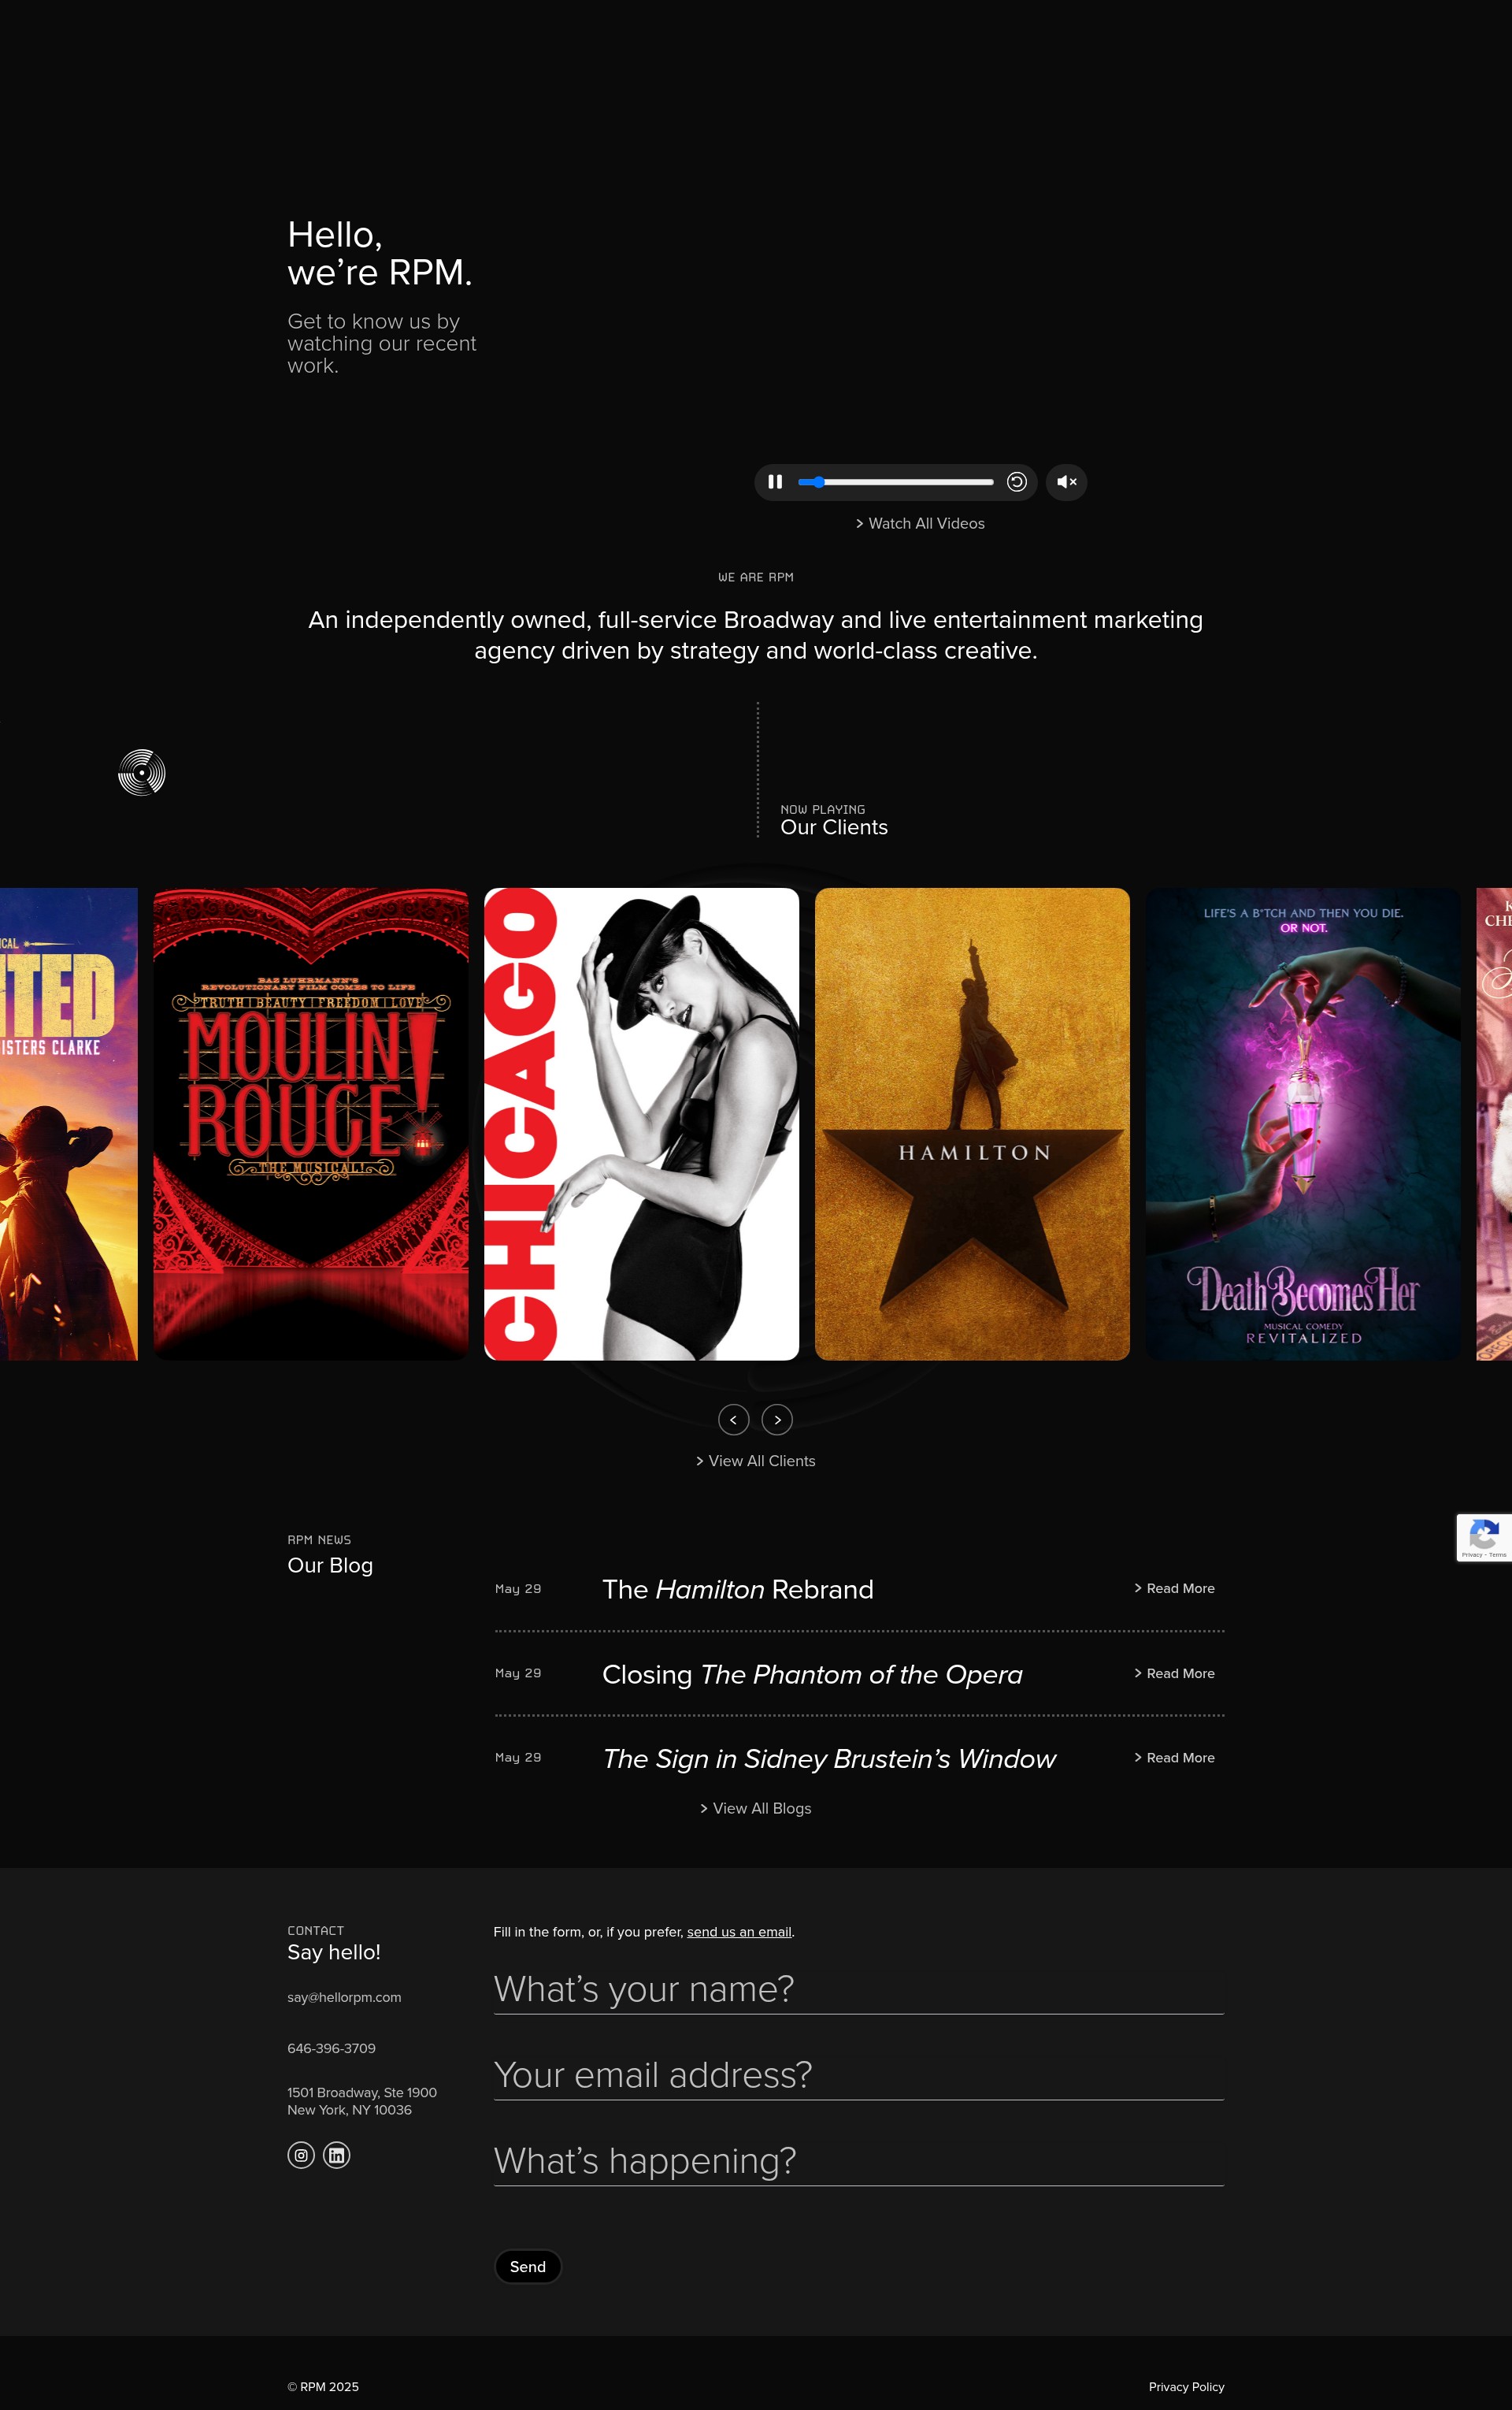This screenshot has height=2410, width=1512.
Task: Open The Hamilton Rebrand blog post
Action: tap(738, 1590)
